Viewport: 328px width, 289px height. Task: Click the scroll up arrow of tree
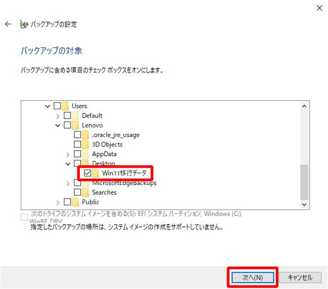pos(304,106)
